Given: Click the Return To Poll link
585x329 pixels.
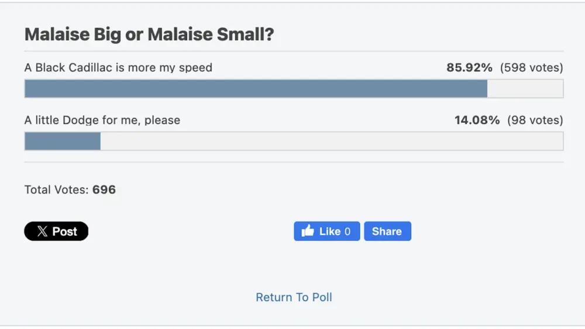Looking at the screenshot, I should pyautogui.click(x=294, y=297).
